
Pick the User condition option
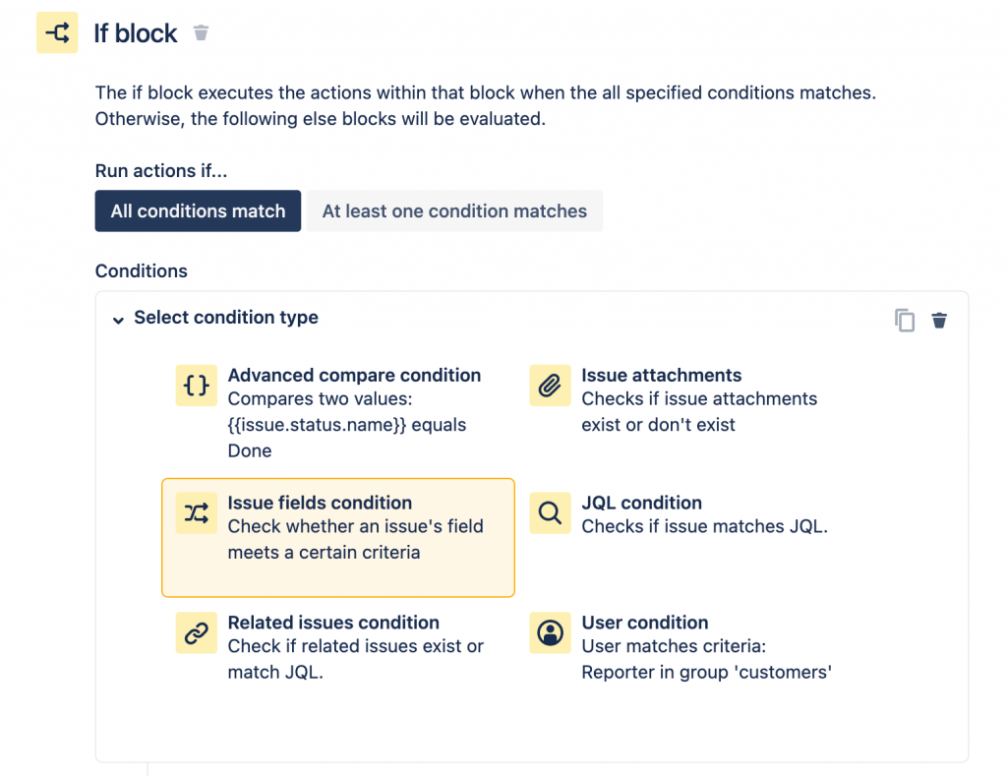(644, 623)
